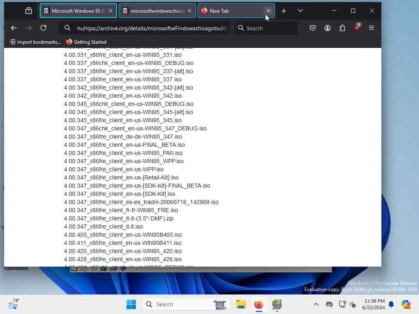Open 4.00.347_x86fre_client_en-us-[SDK-Kit].iso
Viewport: 419px width, 314px height.
[119, 194]
